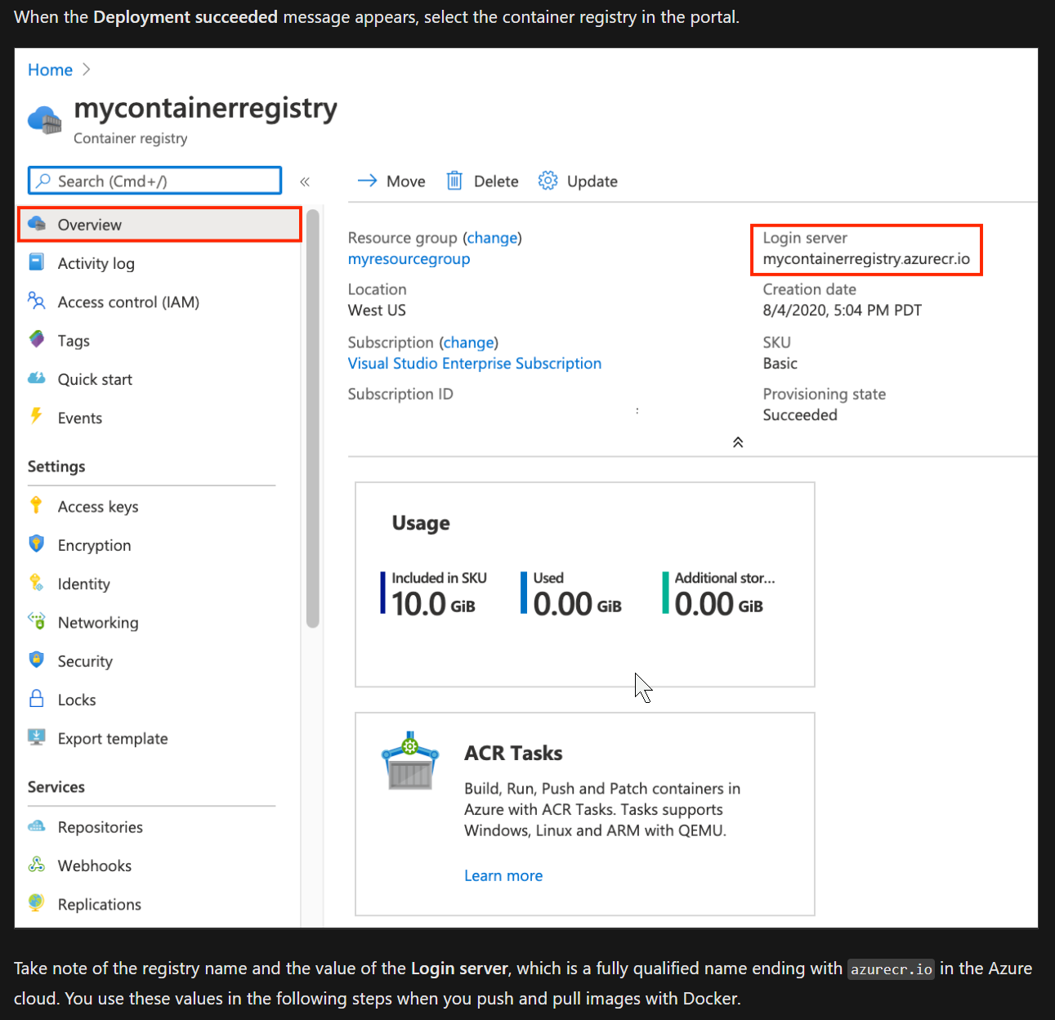This screenshot has width=1055, height=1020.
Task: Open Export template settings
Action: point(113,739)
